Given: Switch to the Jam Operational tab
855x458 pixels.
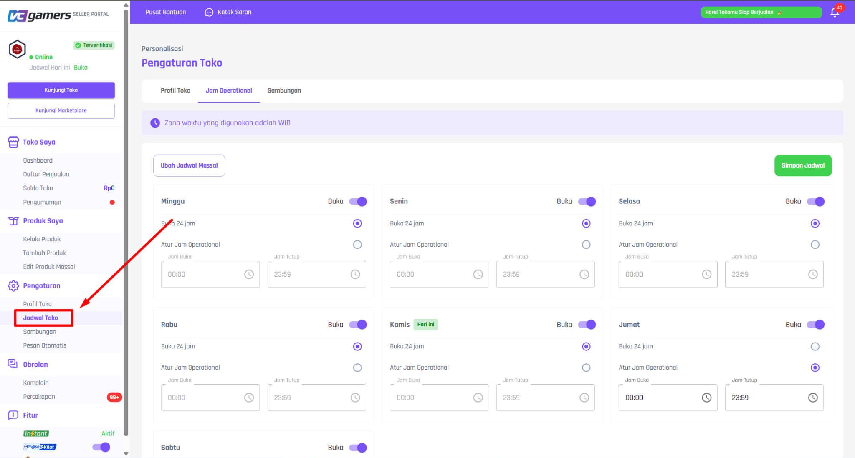Looking at the screenshot, I should (229, 90).
